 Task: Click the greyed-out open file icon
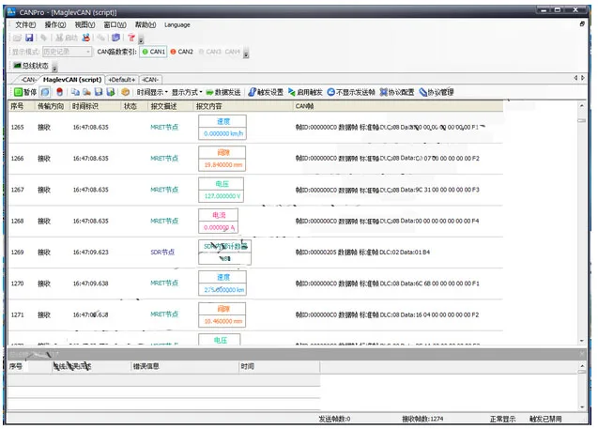pyautogui.click(x=17, y=38)
